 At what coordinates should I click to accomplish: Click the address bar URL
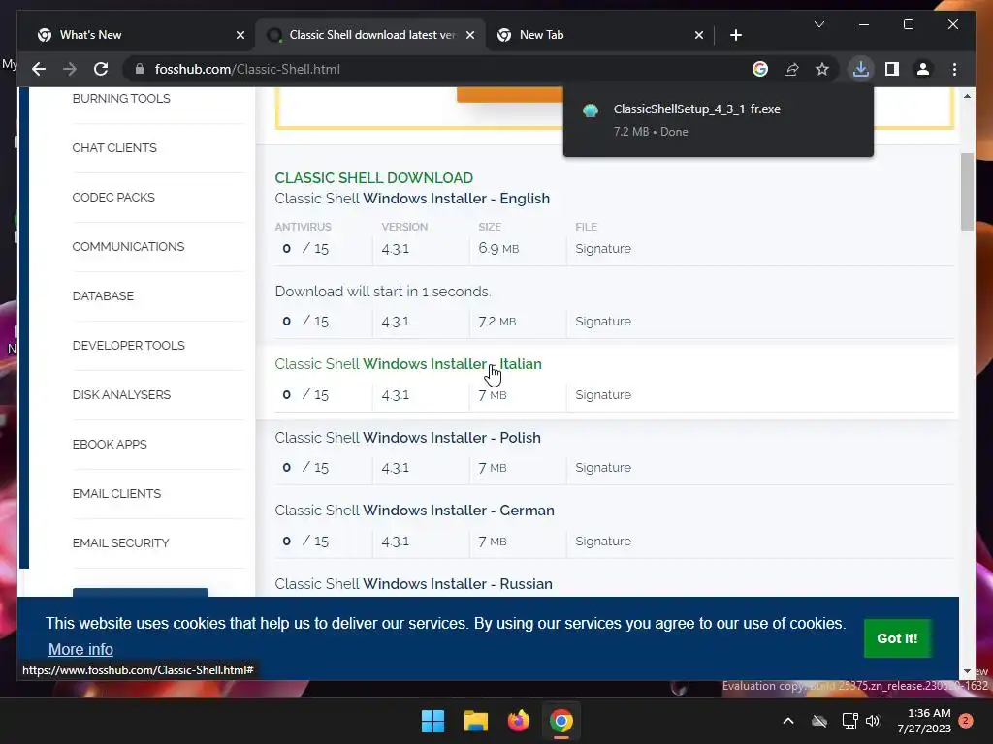tap(247, 69)
